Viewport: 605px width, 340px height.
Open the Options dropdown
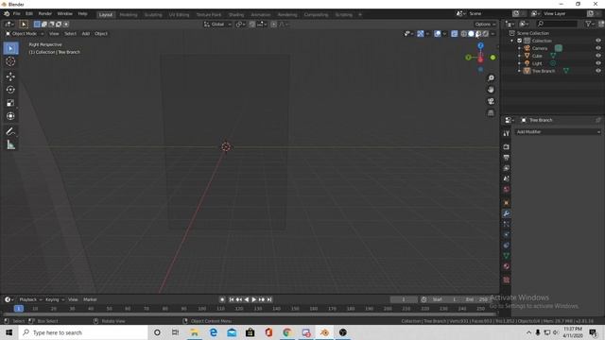point(485,25)
